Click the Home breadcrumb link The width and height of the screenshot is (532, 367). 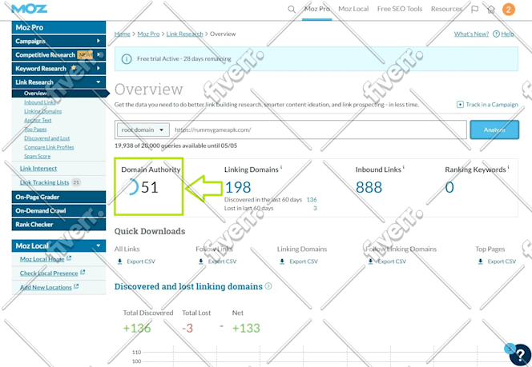[x=122, y=34]
